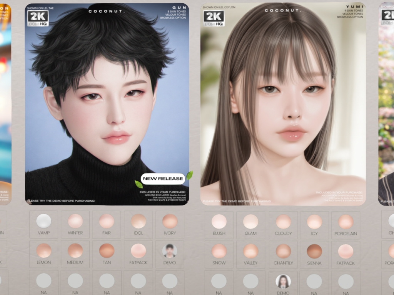Click the 2K BOM HQ badge on YUMI poster
Image resolution: width=394 pixels, height=295 pixels.
[214, 18]
